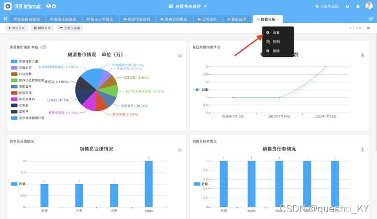
Task: Switch to the 售房合同模版 tab
Action: point(174,19)
